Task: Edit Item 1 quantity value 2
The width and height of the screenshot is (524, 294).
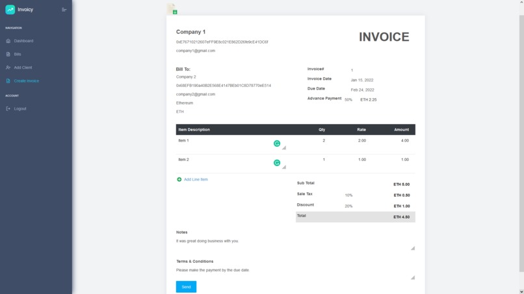Action: click(324, 140)
